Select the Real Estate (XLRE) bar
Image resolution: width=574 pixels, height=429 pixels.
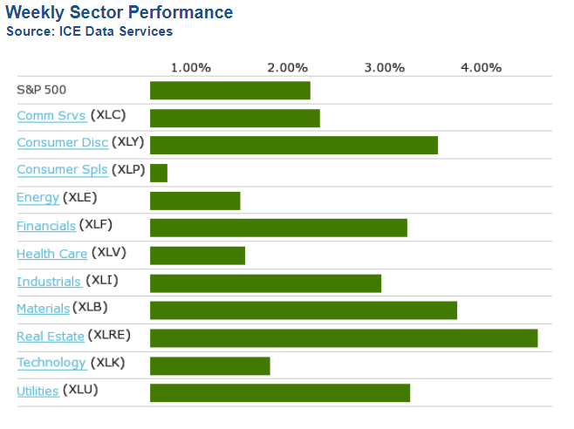click(343, 337)
